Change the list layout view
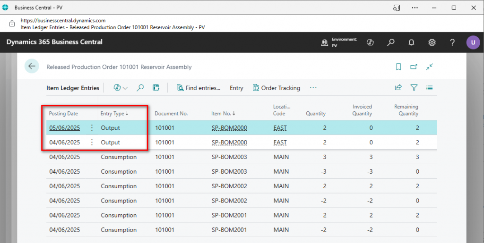484x243 pixels. [x=429, y=88]
